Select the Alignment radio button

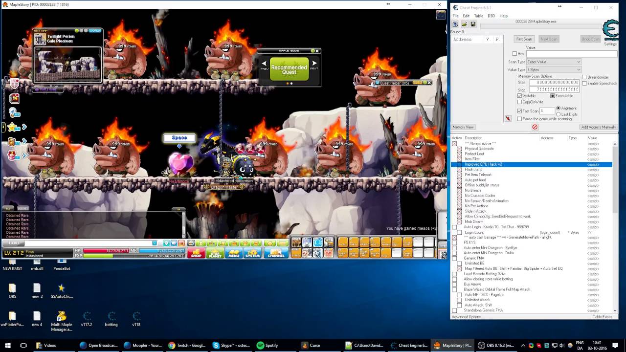(559, 108)
